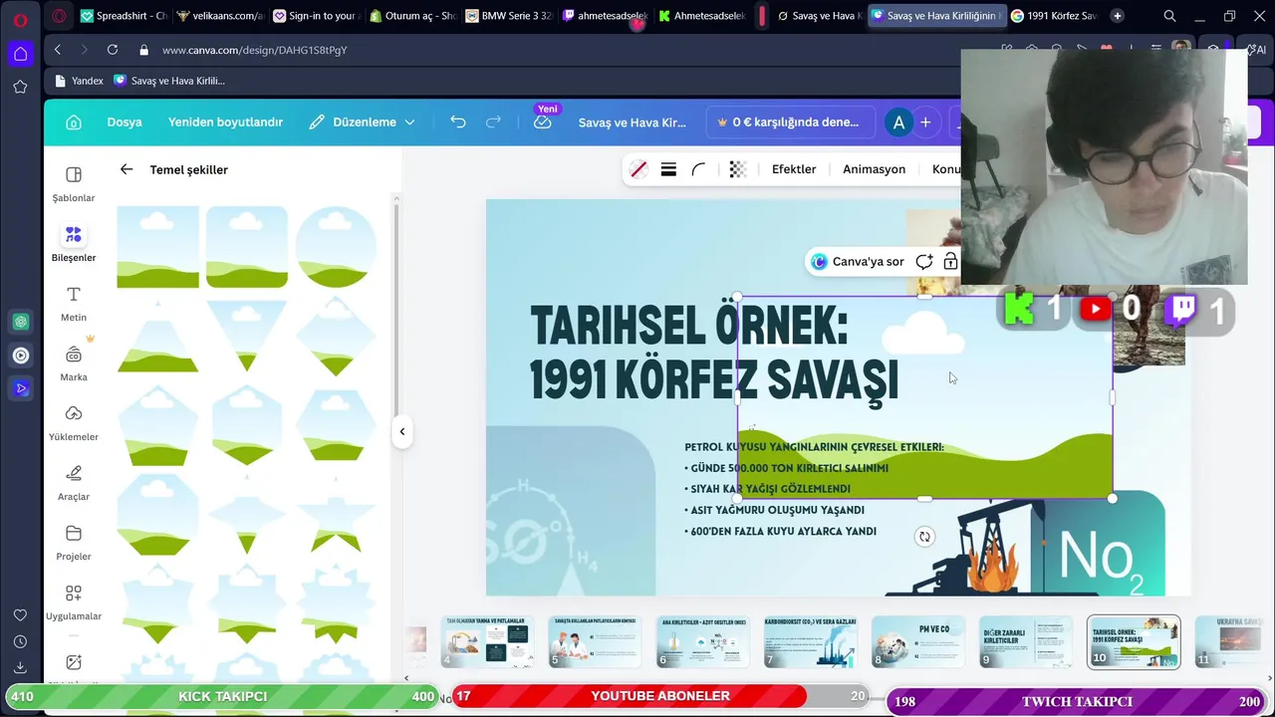1275x717 pixels.
Task: Expand the Düzenleme mode dropdown
Action: click(x=362, y=121)
